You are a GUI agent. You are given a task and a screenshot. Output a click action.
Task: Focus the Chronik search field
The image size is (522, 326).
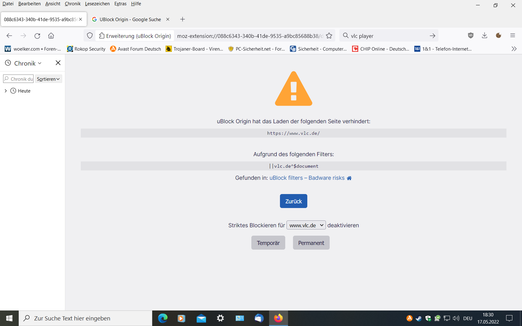pos(18,79)
